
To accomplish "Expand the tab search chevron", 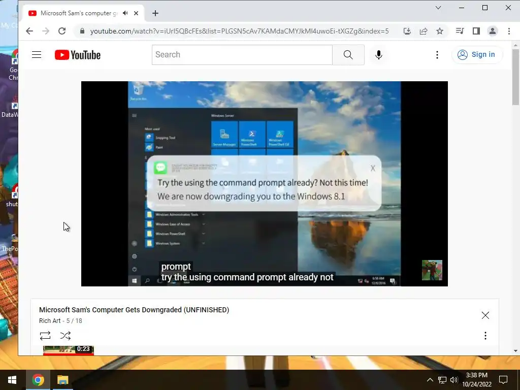I will click(438, 8).
